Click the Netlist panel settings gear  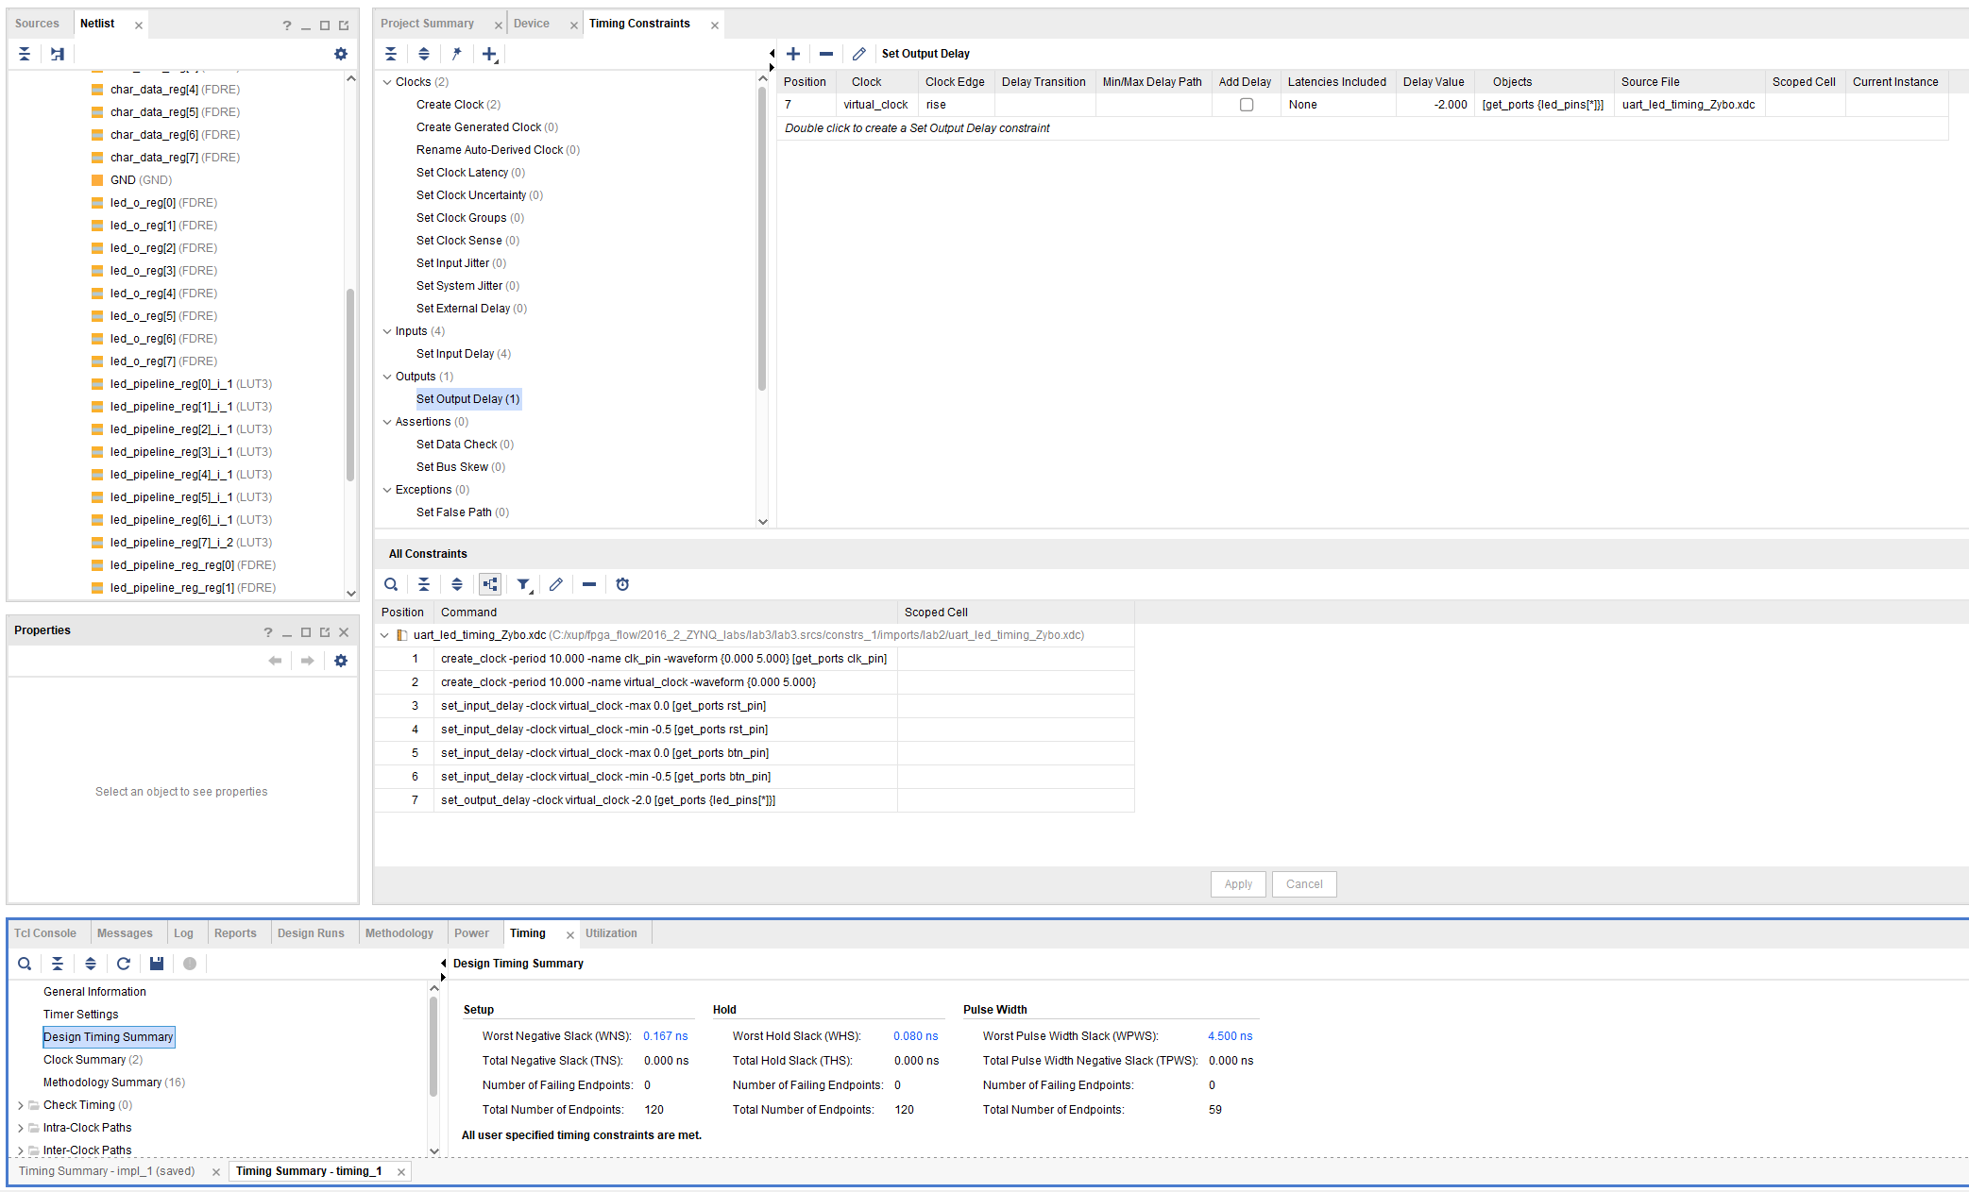tap(341, 54)
